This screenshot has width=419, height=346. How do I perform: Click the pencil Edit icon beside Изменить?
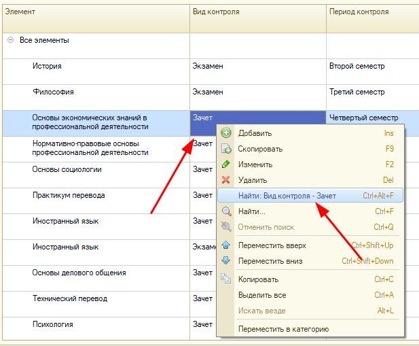(x=226, y=165)
